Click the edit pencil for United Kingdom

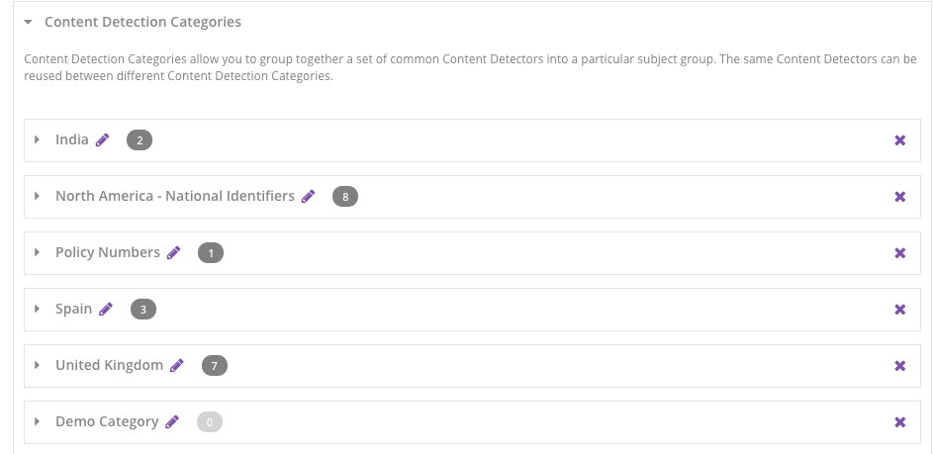(x=177, y=366)
